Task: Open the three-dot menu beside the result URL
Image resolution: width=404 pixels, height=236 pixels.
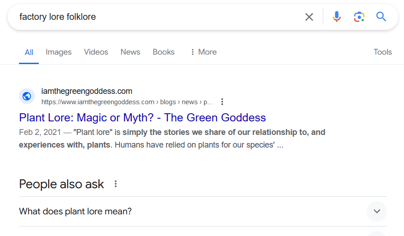Action: 222,102
